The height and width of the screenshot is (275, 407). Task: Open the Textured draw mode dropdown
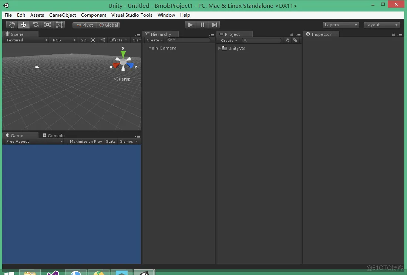[27, 40]
